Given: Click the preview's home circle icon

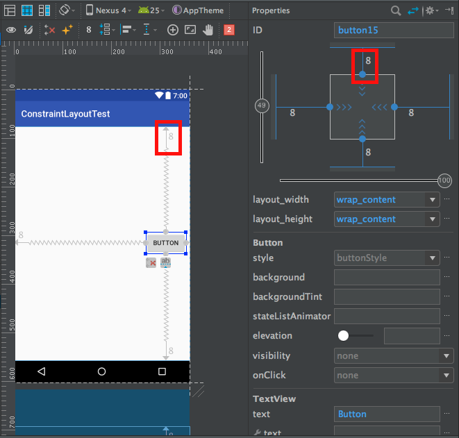Looking at the screenshot, I should (x=101, y=371).
